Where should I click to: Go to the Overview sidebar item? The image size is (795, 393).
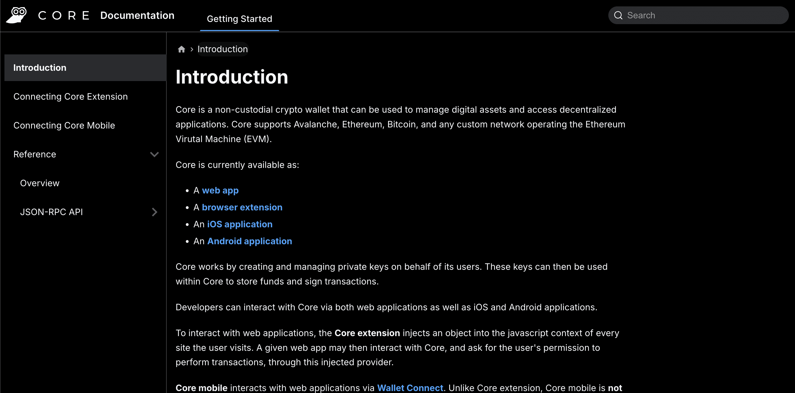click(x=39, y=183)
